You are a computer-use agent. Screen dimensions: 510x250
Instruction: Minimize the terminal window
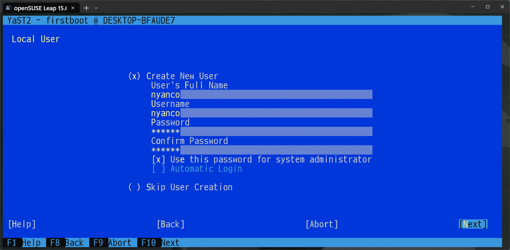(x=473, y=7)
